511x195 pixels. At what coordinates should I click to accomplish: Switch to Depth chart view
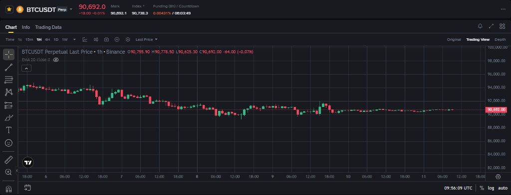coord(500,40)
